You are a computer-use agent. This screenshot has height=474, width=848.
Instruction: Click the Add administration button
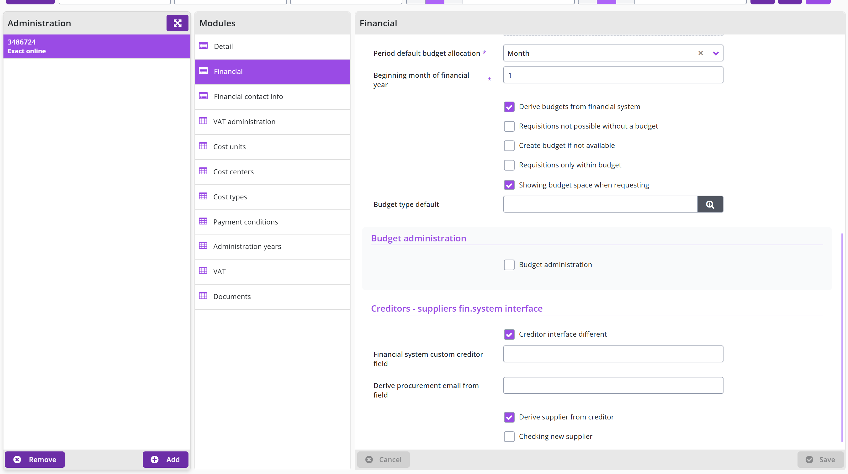click(x=165, y=460)
